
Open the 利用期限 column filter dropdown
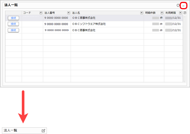(180, 13)
